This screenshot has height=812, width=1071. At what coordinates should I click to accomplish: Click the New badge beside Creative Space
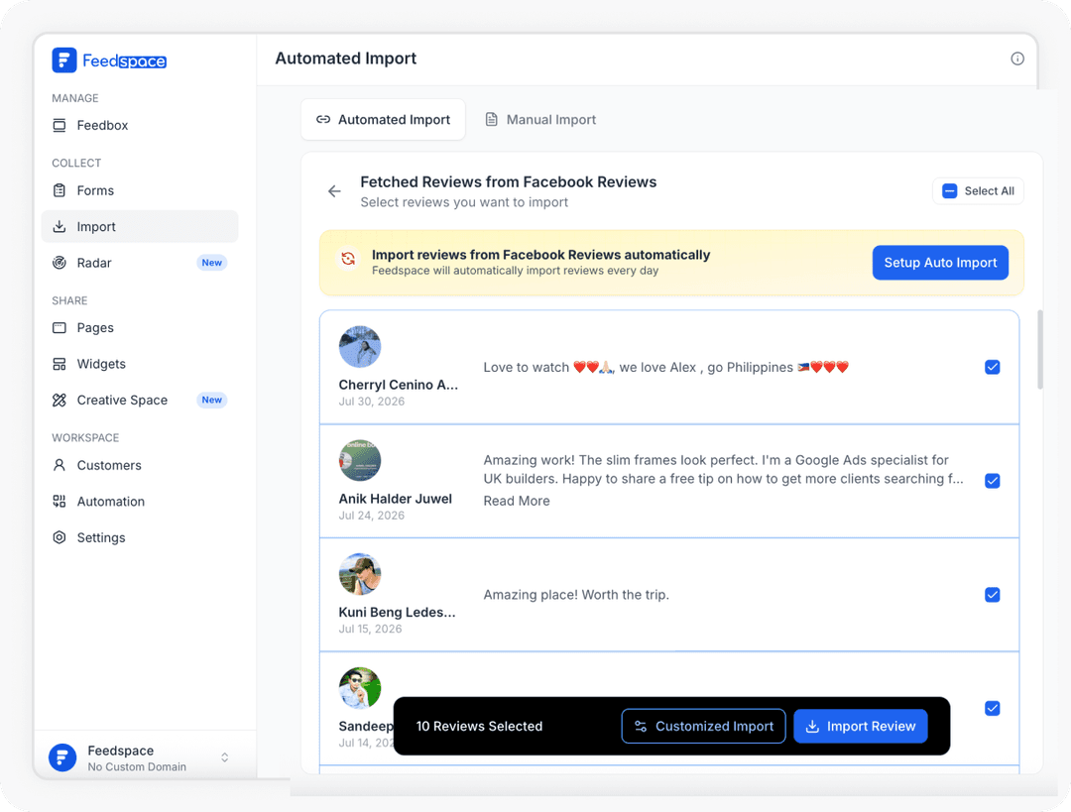[x=212, y=401]
